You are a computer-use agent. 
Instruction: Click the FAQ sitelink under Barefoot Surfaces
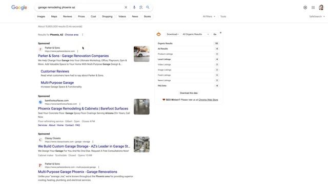point(77,125)
